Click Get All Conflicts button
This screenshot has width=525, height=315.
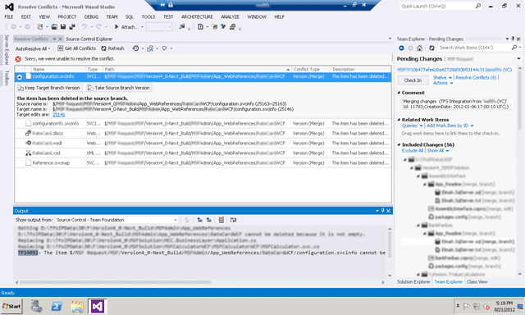[76, 48]
